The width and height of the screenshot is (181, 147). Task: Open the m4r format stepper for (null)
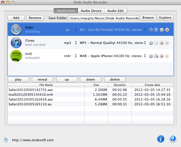pyautogui.click(x=76, y=56)
